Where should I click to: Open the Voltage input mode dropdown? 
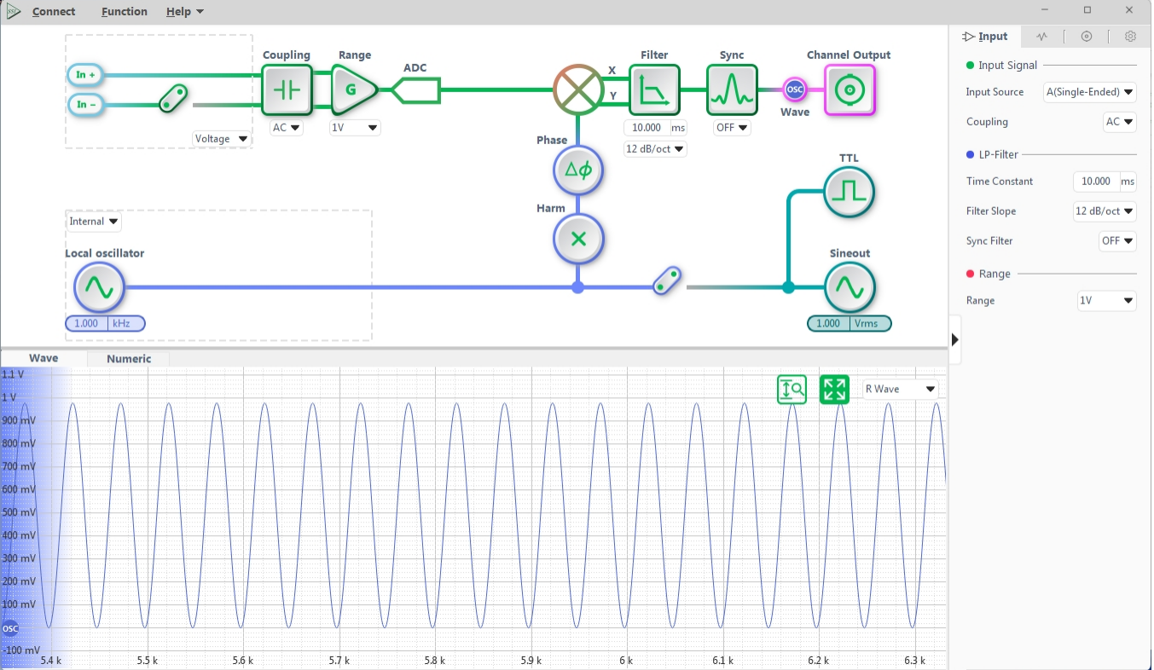221,139
